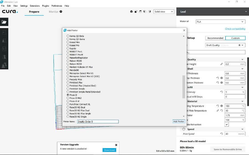Toggle the Enable Retraction checkbox
249x155 pixels.
point(227,124)
